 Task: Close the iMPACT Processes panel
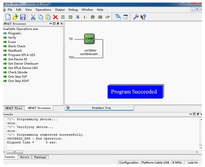coord(61,24)
